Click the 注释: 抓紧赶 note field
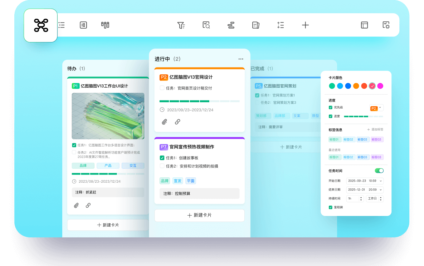The image size is (424, 266). pos(108,192)
